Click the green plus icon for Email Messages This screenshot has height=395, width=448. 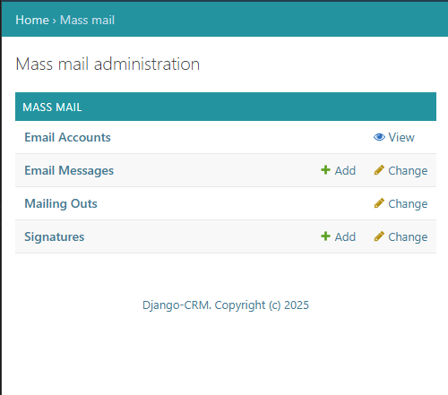(325, 170)
